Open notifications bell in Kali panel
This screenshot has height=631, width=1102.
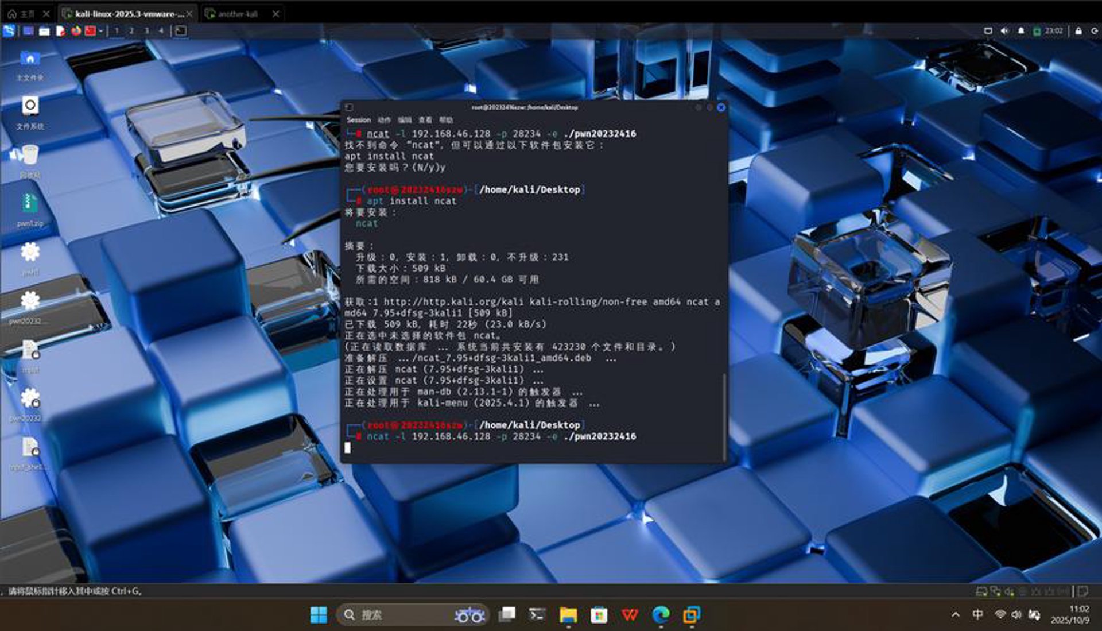[x=1021, y=31]
